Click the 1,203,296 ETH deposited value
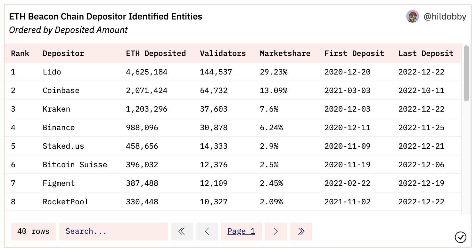Viewport: 476px width, 252px height. coord(147,109)
